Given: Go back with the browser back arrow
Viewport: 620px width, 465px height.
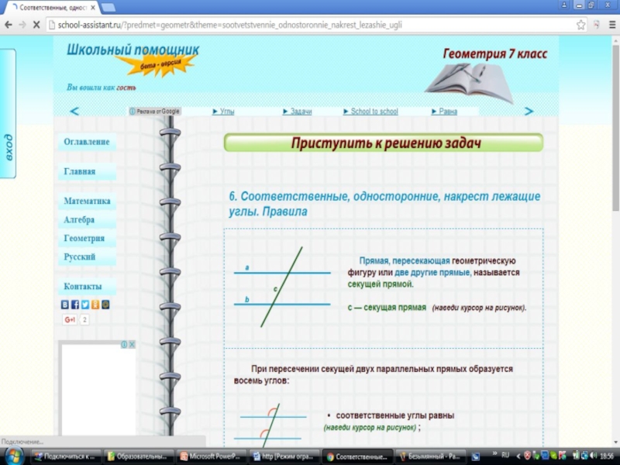Looking at the screenshot, I should click(x=9, y=25).
